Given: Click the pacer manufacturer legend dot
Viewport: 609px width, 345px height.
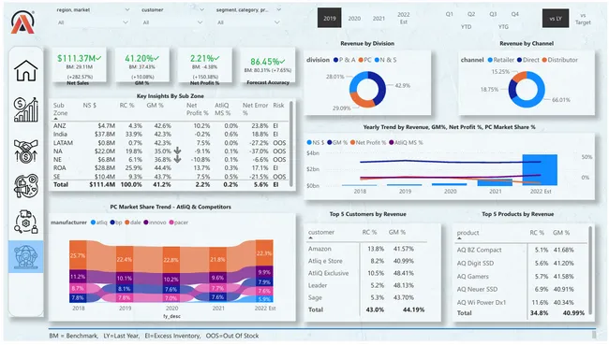Looking at the screenshot, I should click(x=171, y=223).
